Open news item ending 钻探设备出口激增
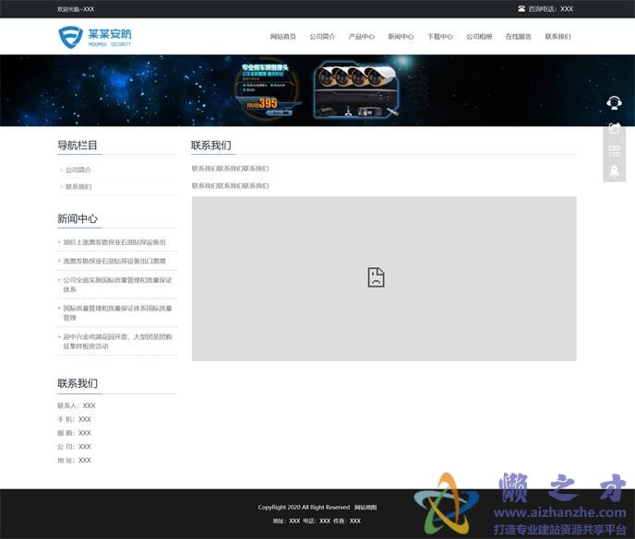The image size is (635, 539). 114,262
